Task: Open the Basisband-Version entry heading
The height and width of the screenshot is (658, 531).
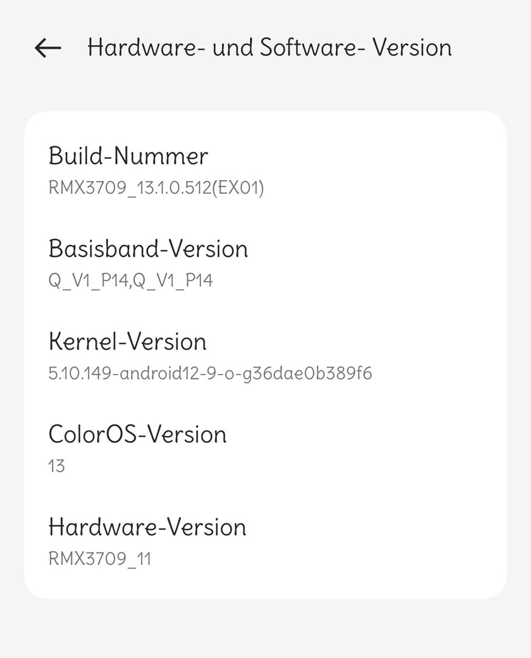Action: coord(148,249)
